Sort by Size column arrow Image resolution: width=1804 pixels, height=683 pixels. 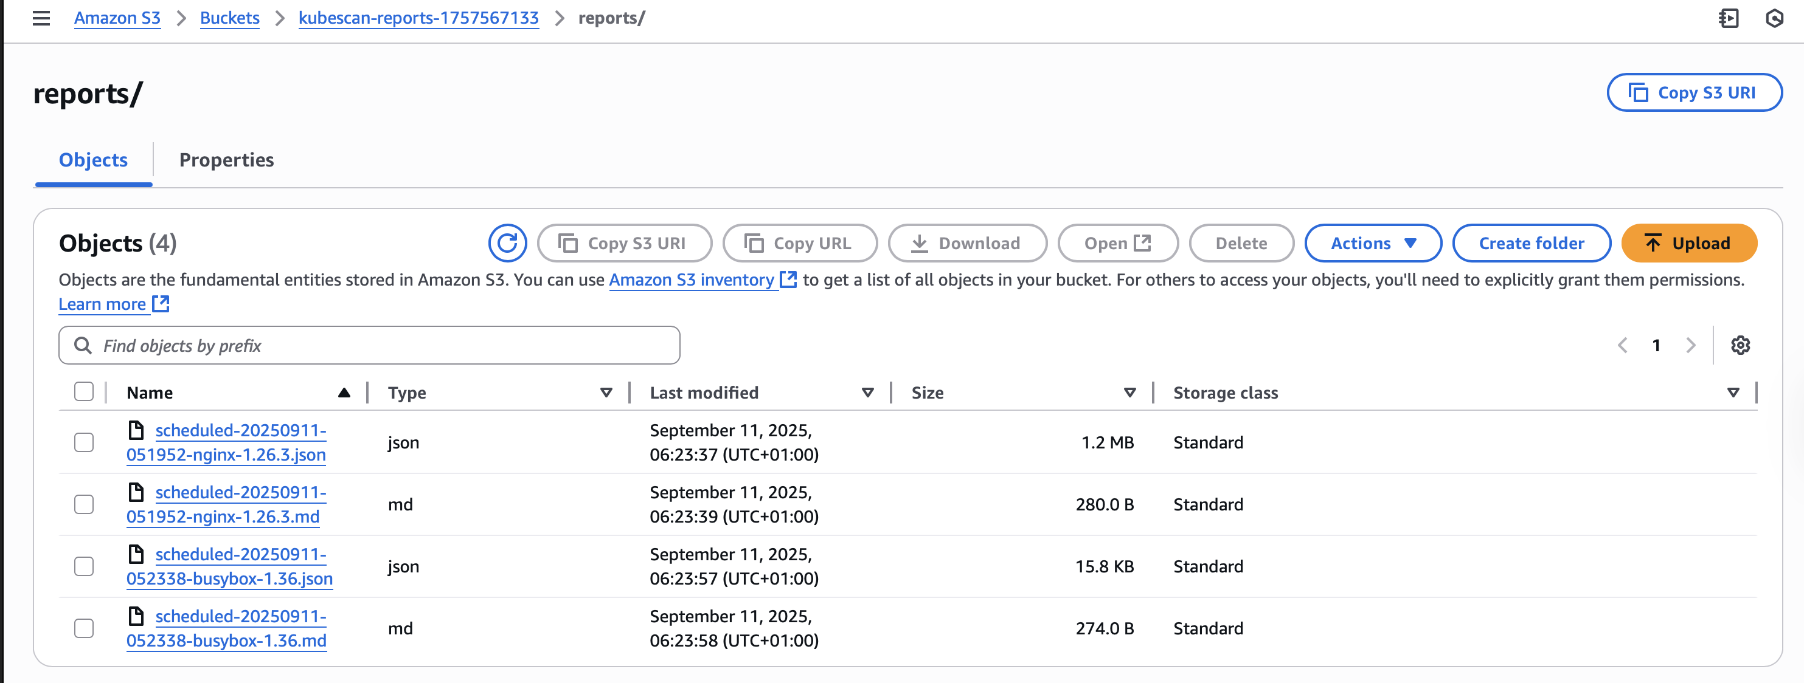1129,393
